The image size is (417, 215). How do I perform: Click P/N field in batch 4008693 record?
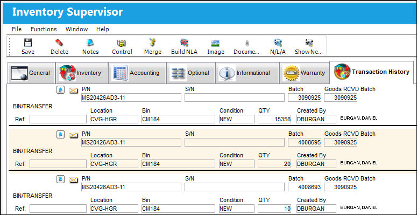click(x=131, y=187)
